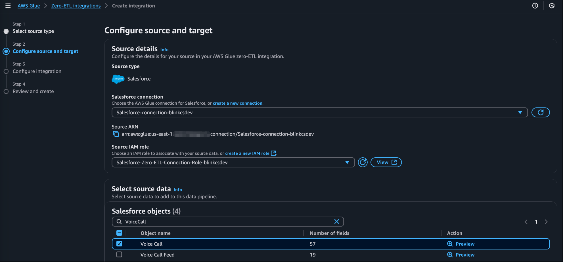Click the info circle icon in header
The height and width of the screenshot is (262, 563).
coord(535,6)
